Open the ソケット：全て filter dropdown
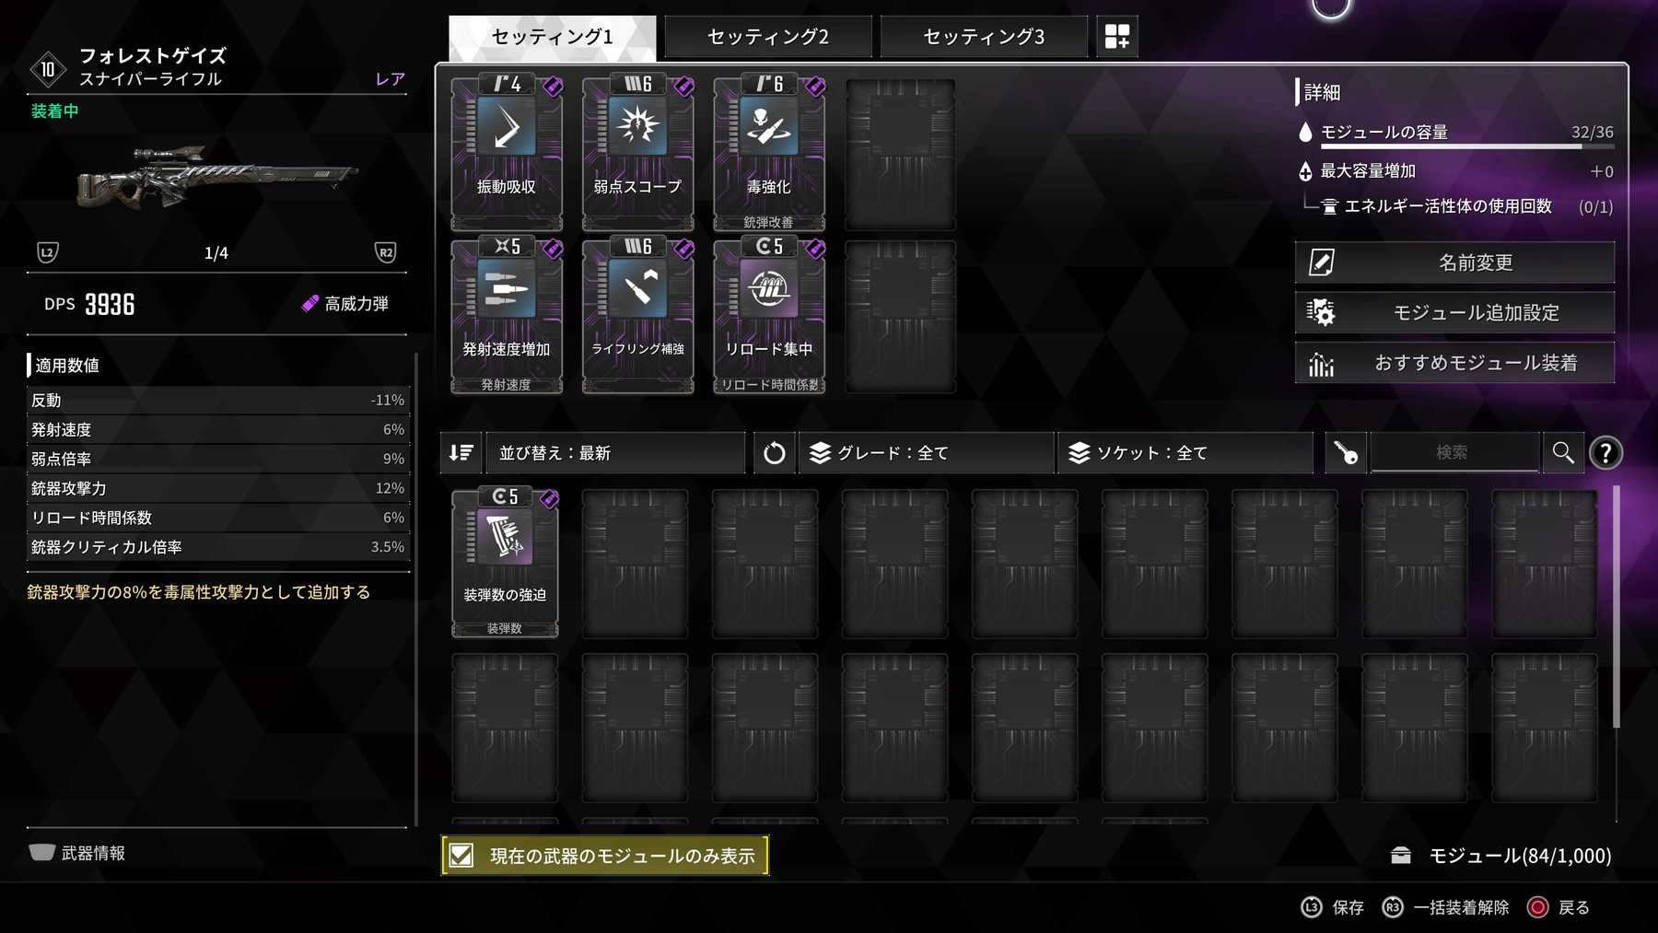Viewport: 1658px width, 933px height. (1185, 452)
